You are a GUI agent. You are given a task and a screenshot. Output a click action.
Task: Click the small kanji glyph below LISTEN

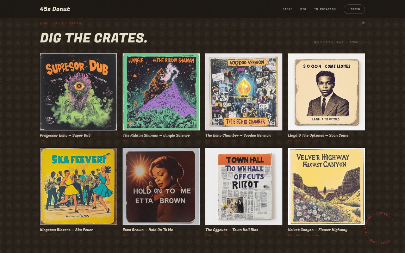click(x=363, y=23)
